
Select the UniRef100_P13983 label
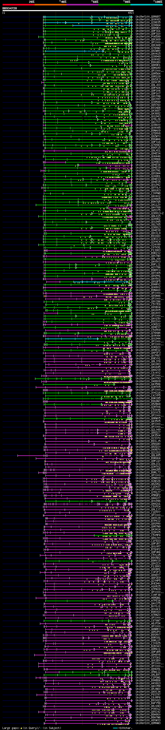148,250
